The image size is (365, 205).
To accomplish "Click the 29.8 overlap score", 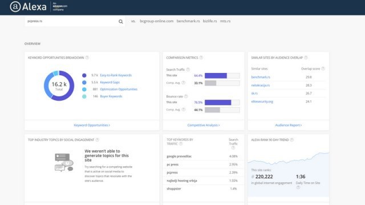I will point(309,77).
